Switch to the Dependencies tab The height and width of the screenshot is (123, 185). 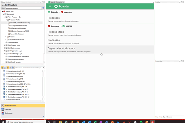pos(167,117)
